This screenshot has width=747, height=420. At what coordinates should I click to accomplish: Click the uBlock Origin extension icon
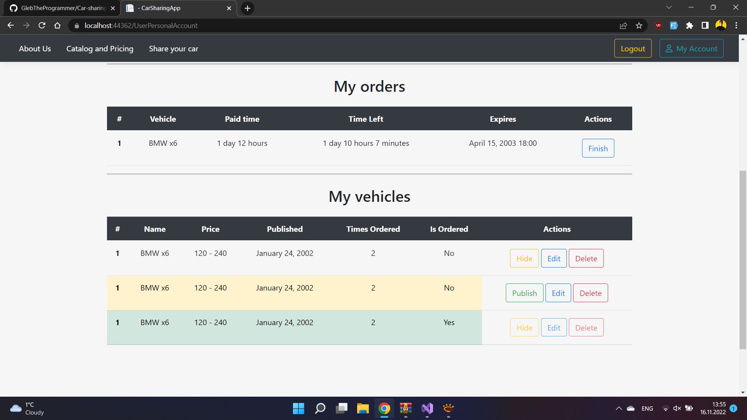(x=658, y=26)
